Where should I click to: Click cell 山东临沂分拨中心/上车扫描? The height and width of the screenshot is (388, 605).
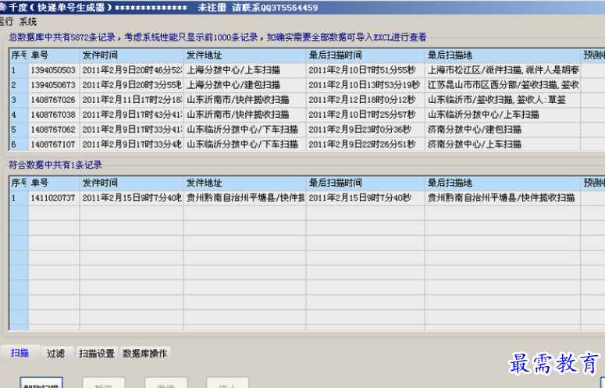point(503,115)
